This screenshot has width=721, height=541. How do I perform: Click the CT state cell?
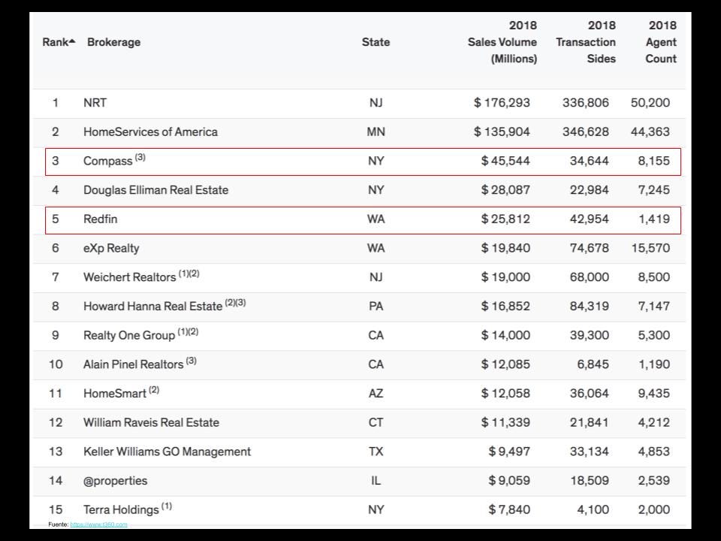pos(376,422)
